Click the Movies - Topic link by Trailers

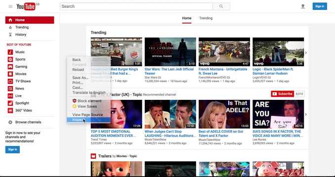(x=126, y=156)
